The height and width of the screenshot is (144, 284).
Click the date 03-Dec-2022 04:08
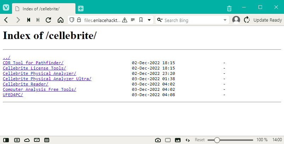[153, 95]
